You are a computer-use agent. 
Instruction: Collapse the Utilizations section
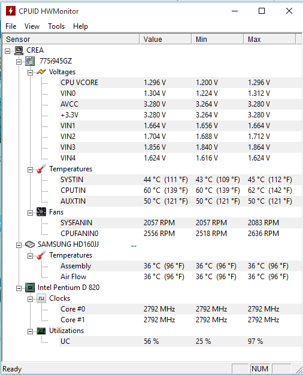(30, 331)
